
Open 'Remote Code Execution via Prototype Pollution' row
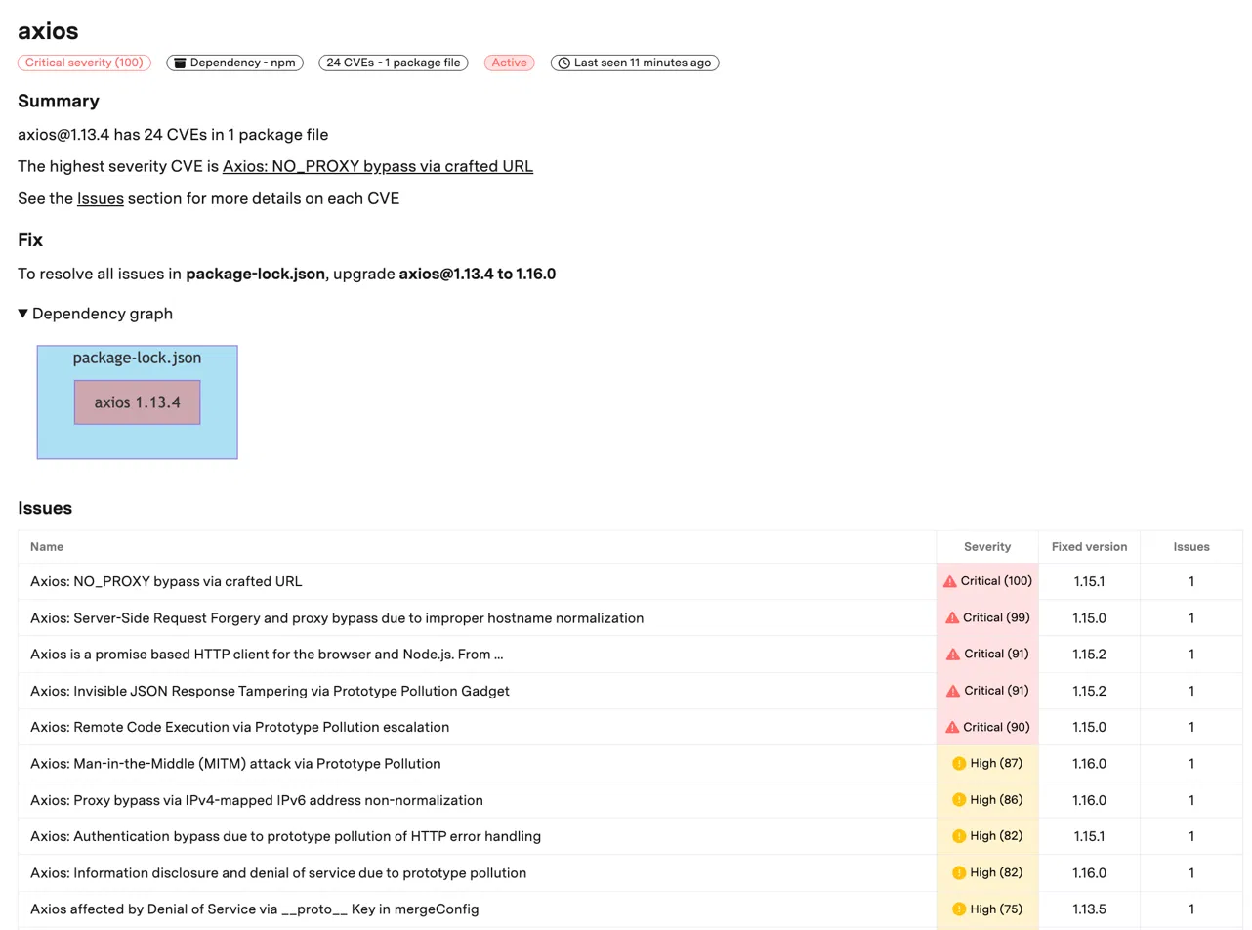tap(630, 727)
